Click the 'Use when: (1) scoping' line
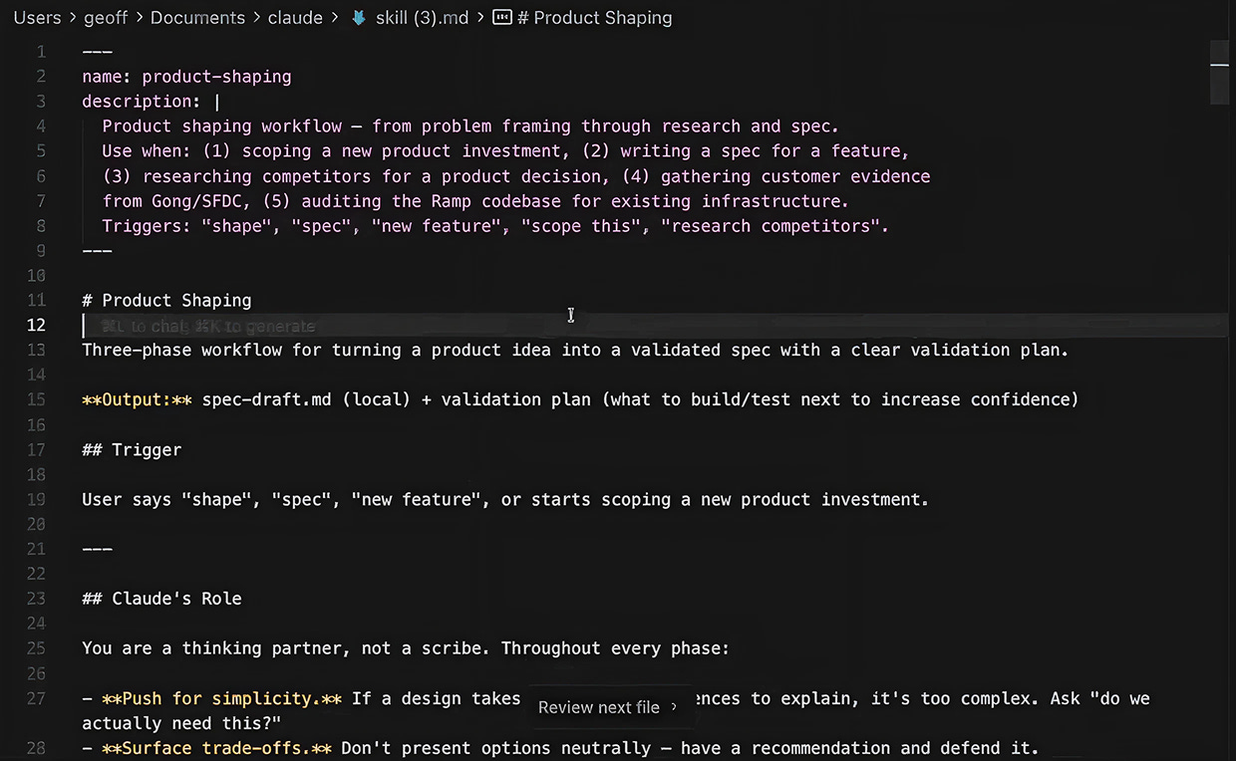This screenshot has height=761, width=1236. (x=505, y=151)
